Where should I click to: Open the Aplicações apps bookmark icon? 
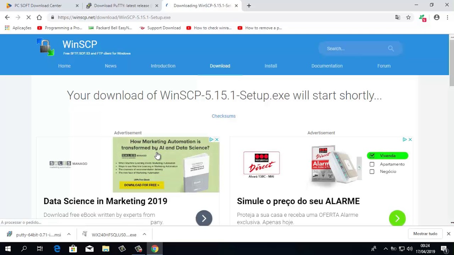(x=7, y=28)
